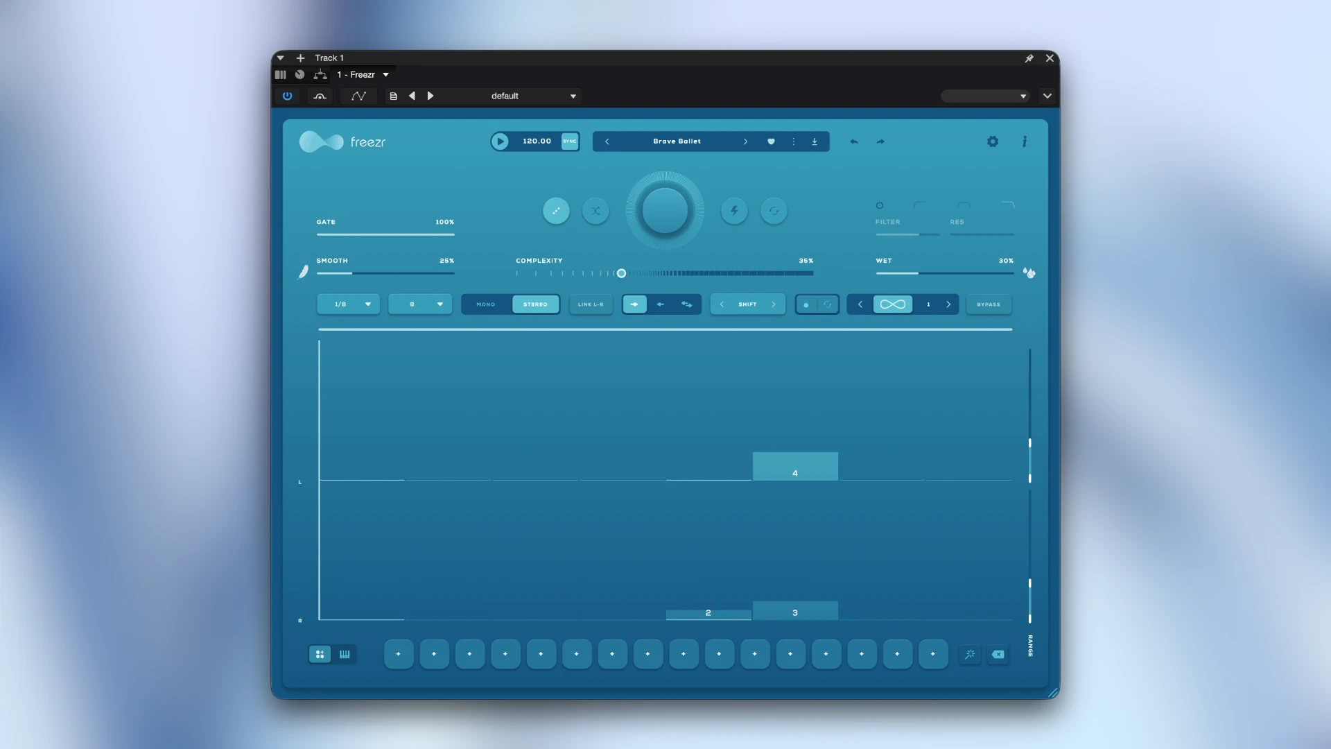Click the undo arrow in freezr header
This screenshot has height=749, width=1331.
coord(854,141)
